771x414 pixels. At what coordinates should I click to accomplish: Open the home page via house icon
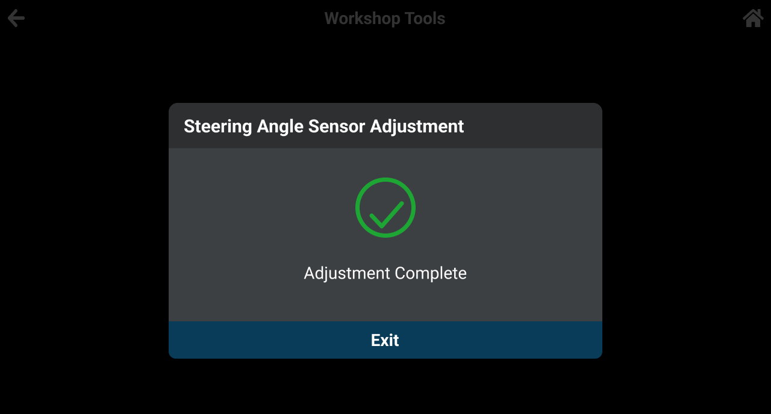753,18
